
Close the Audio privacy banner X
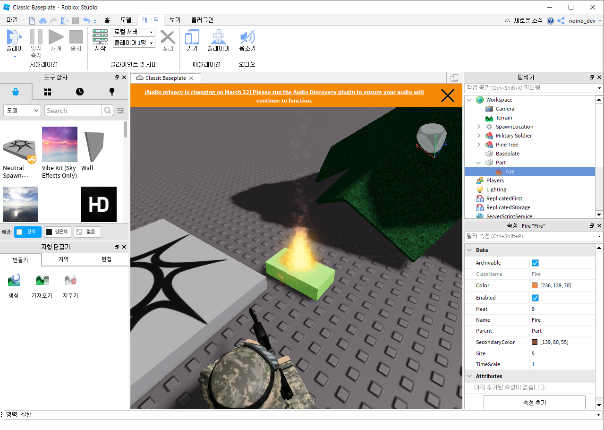click(x=447, y=96)
